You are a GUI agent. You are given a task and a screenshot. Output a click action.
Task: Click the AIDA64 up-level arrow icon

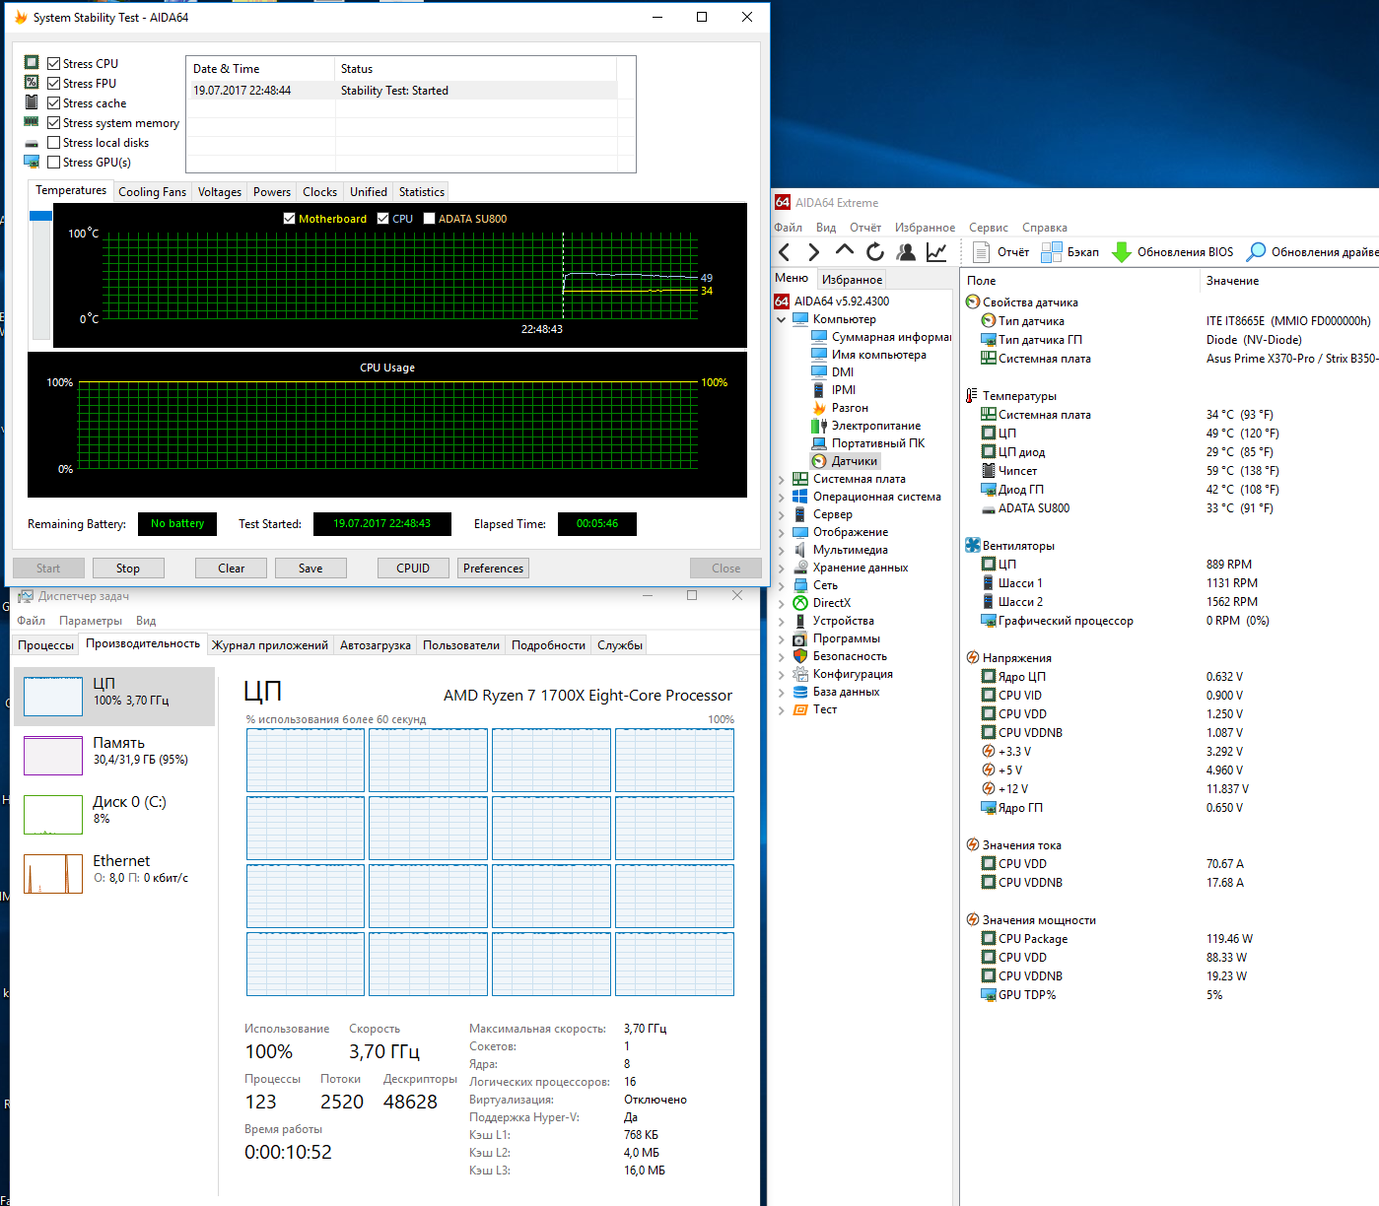[x=845, y=251]
